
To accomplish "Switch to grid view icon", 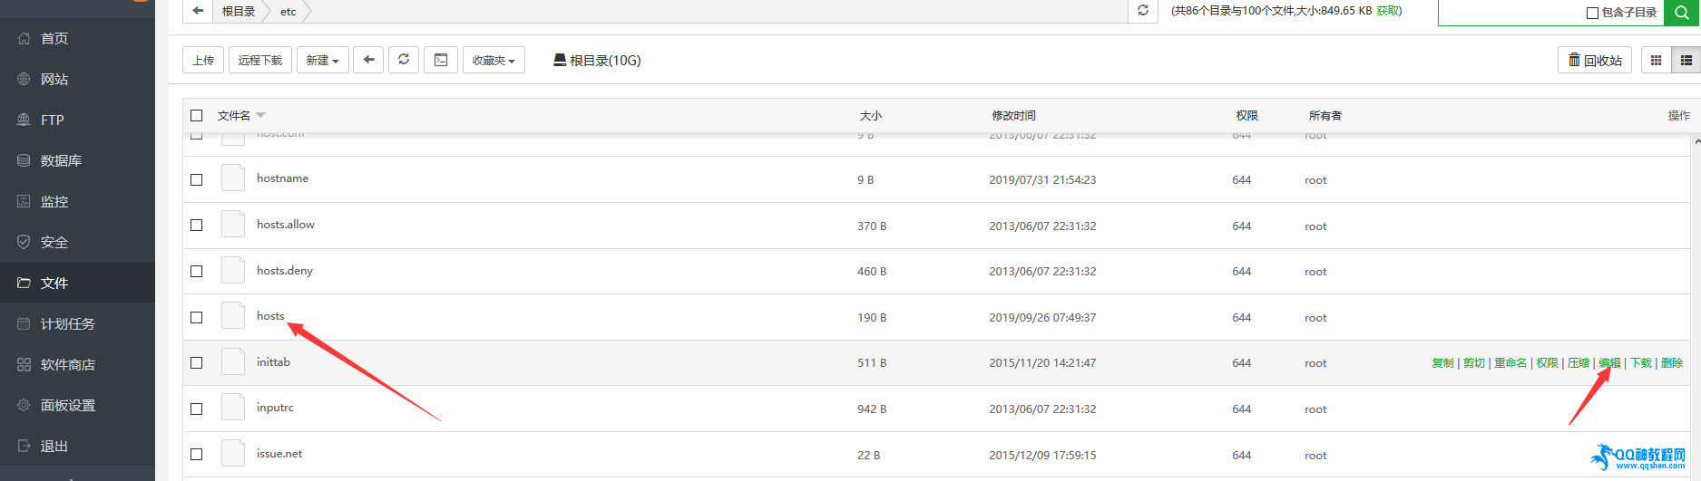I will [1656, 60].
